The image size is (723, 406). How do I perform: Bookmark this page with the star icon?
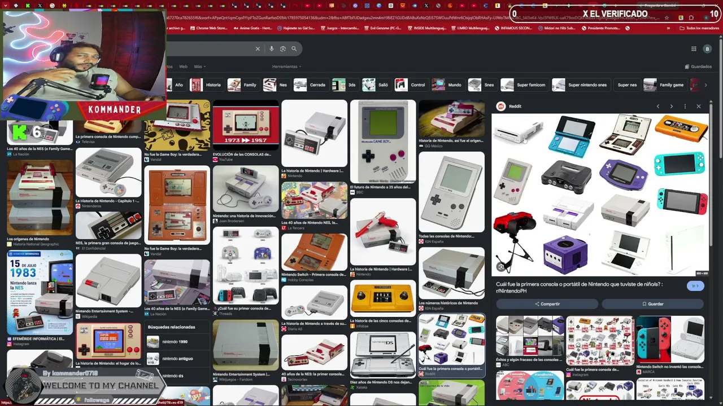[667, 18]
